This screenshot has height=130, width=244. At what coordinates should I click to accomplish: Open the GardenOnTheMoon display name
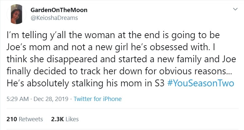tap(59, 10)
